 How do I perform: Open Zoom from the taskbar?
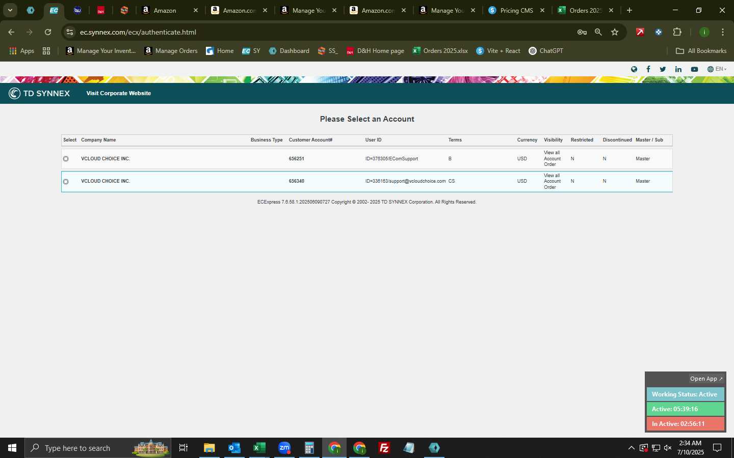[x=284, y=448]
